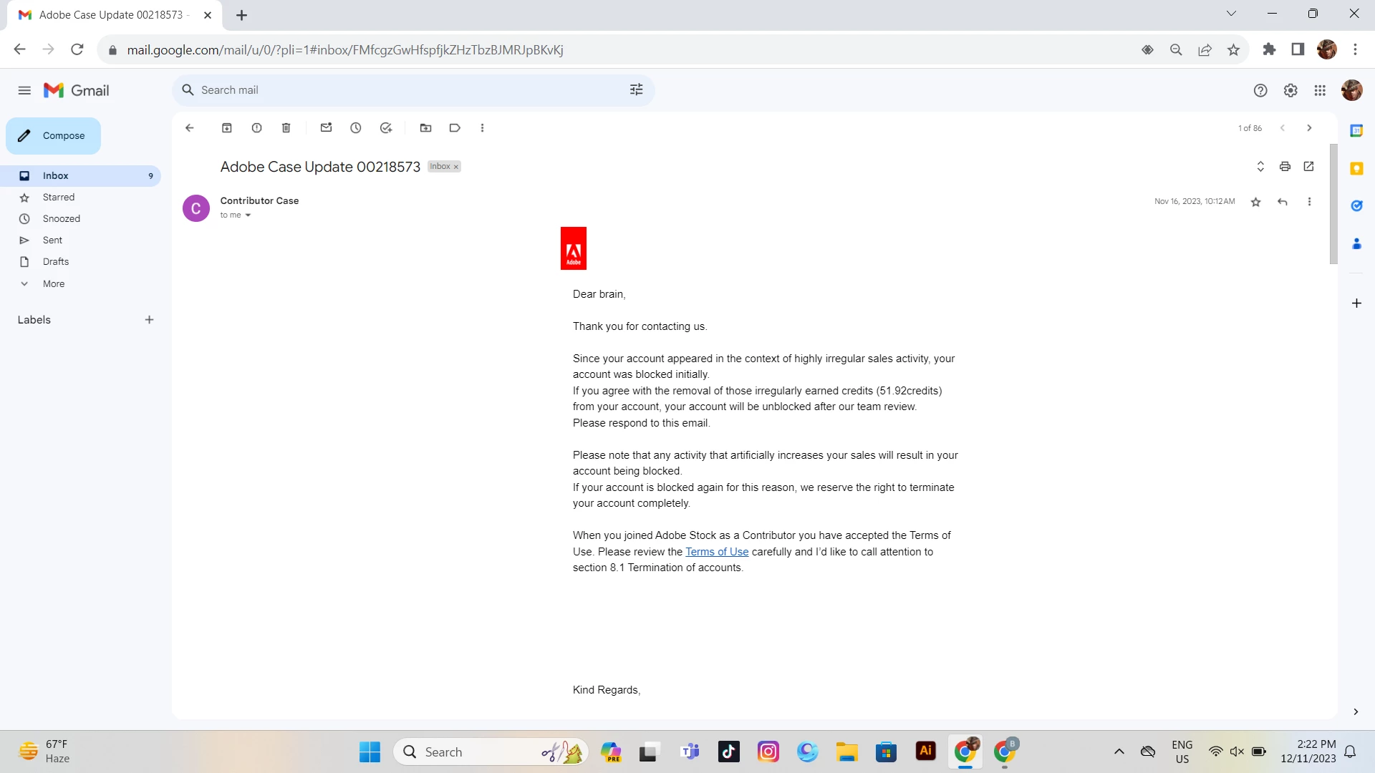Viewport: 1375px width, 773px height.
Task: Click the Compose button
Action: 54,136
